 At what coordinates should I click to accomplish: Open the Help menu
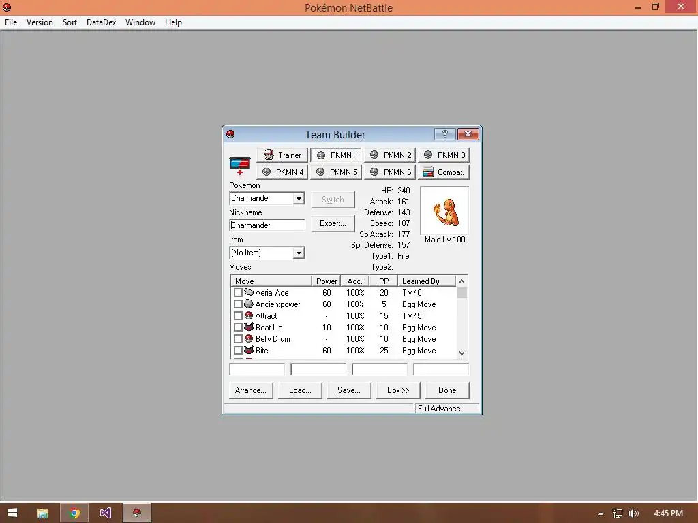tap(173, 22)
